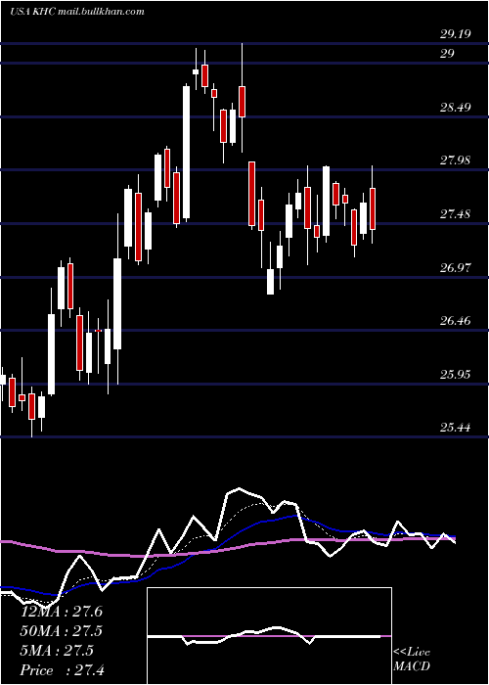Click the 27.98 price axis label
The image size is (489, 685).
coord(456,160)
